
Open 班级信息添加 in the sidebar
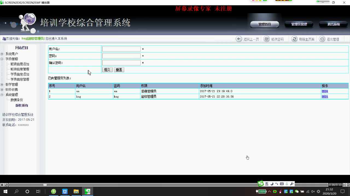[20, 64]
